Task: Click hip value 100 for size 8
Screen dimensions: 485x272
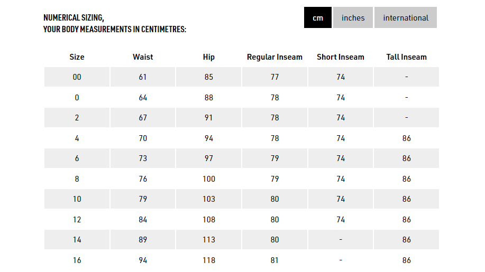Action: point(209,179)
